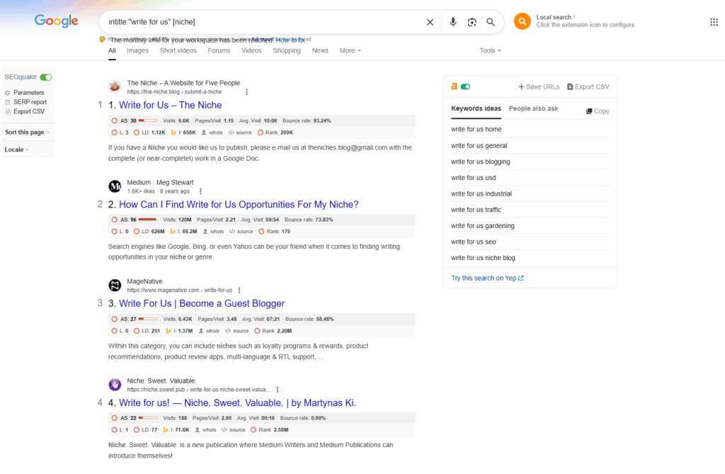
Task: Select the All results tab
Action: coord(112,50)
